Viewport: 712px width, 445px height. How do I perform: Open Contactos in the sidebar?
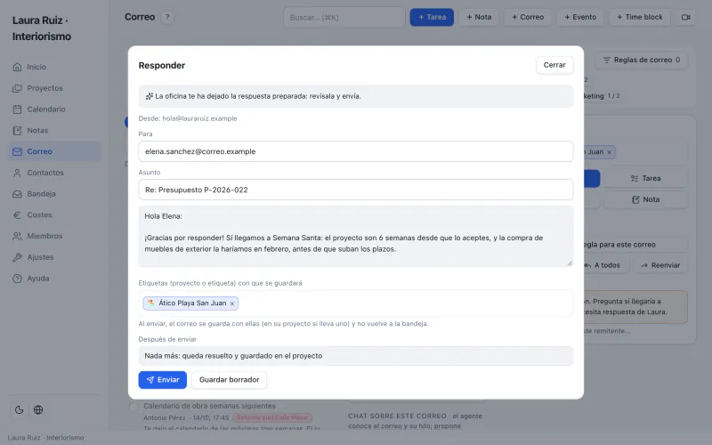[54, 173]
